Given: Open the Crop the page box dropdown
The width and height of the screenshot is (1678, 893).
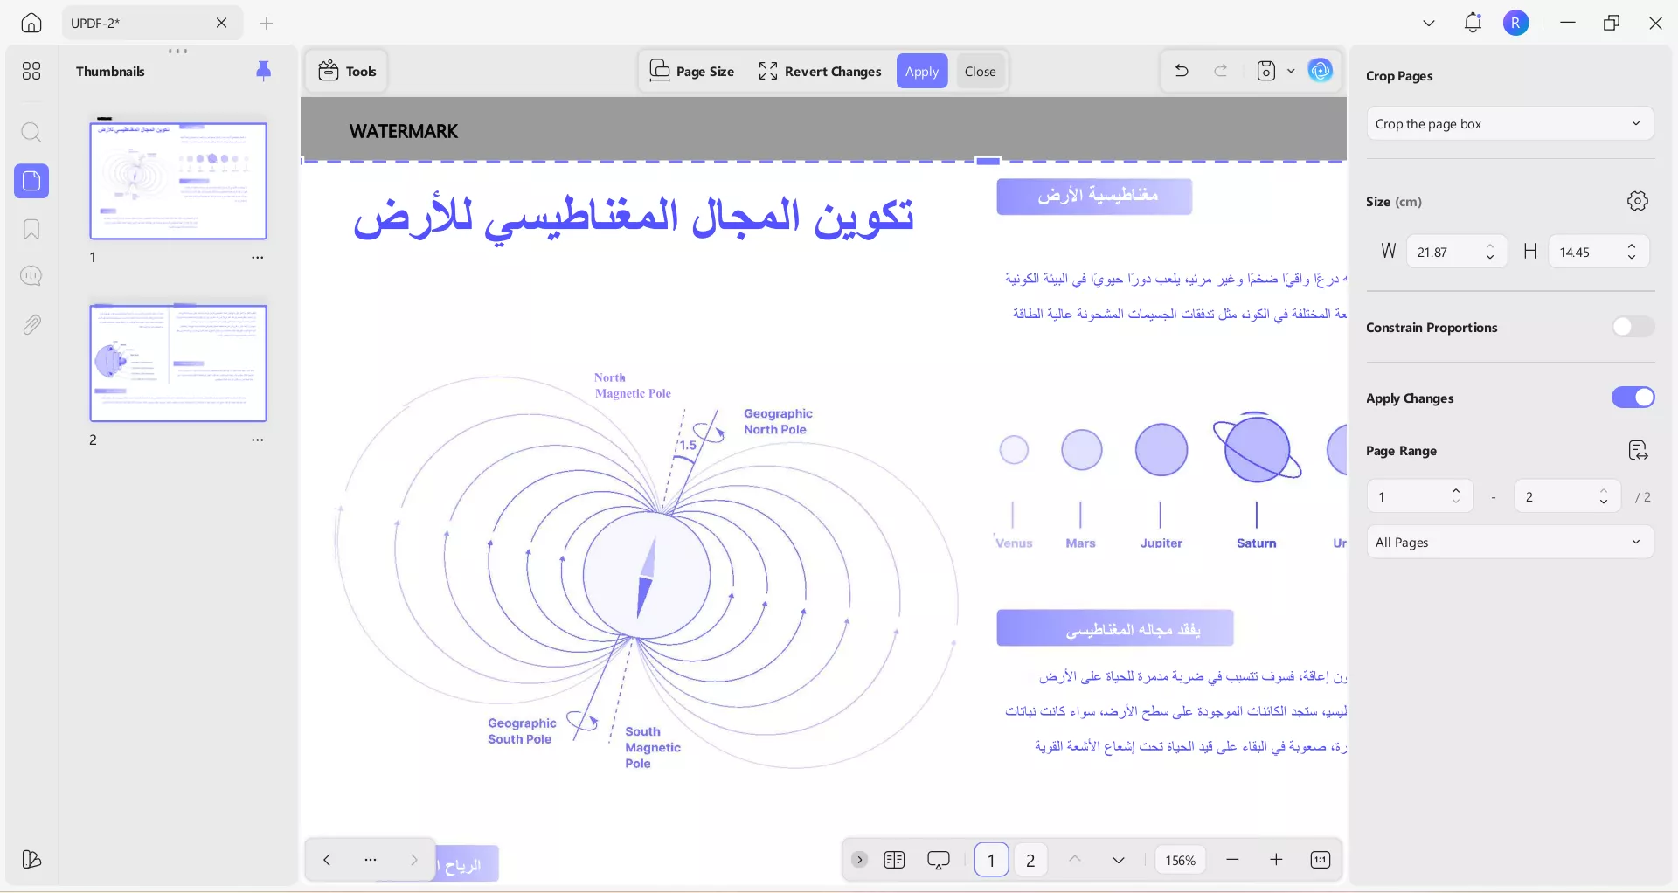Looking at the screenshot, I should 1509,123.
